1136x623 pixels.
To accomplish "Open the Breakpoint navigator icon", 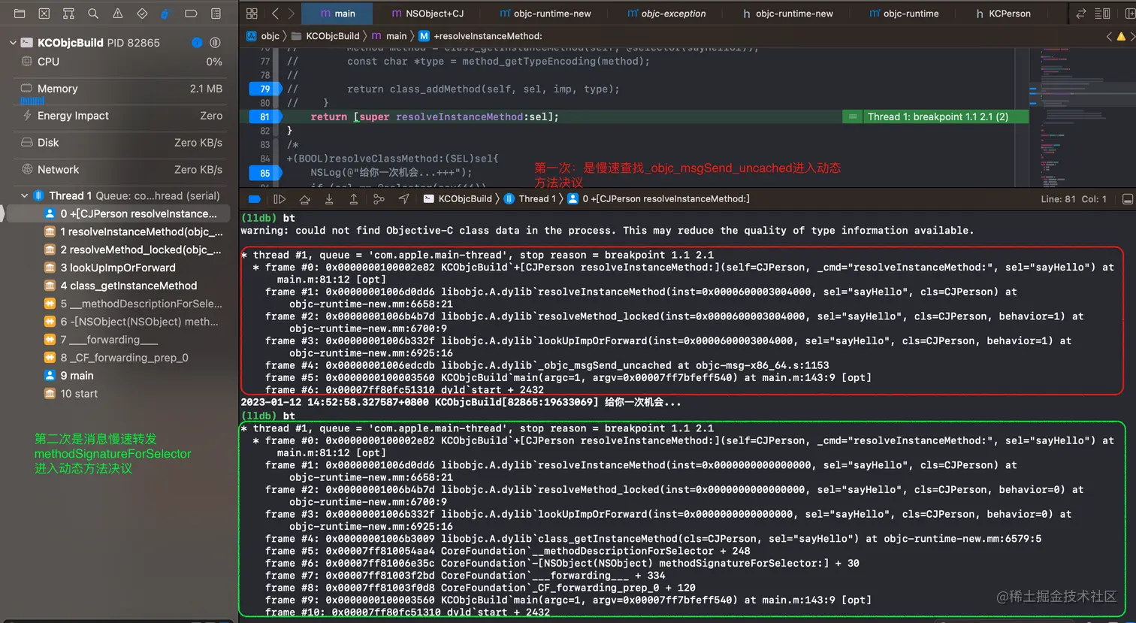I will [x=191, y=14].
